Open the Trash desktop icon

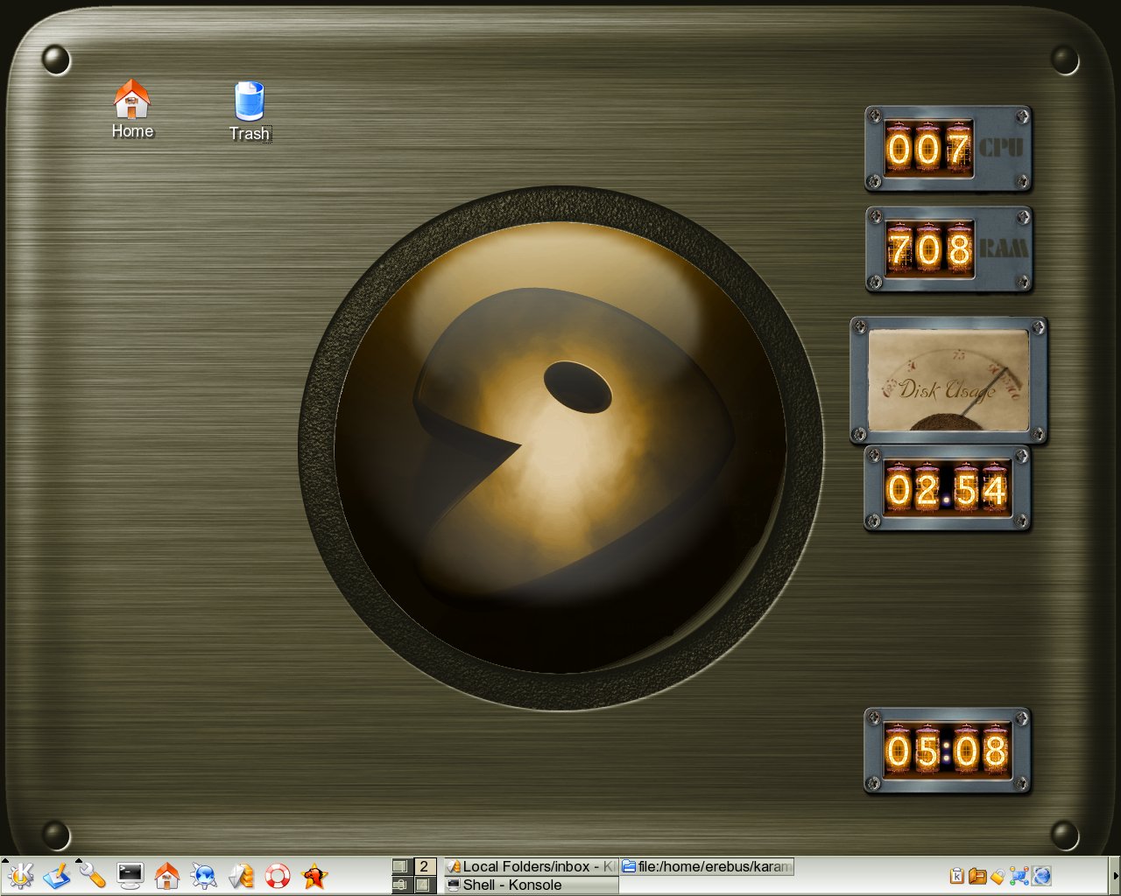pyautogui.click(x=250, y=111)
